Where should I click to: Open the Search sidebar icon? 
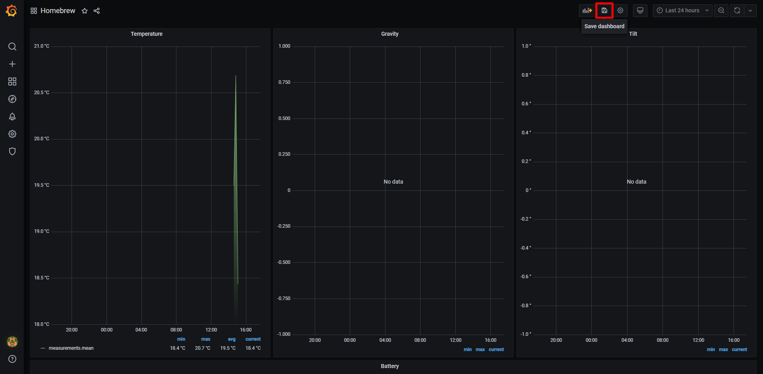click(x=12, y=47)
